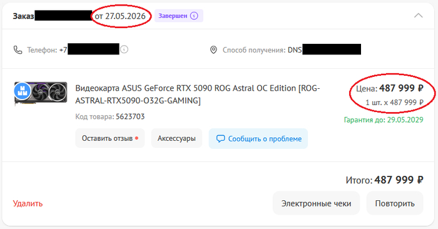
Task: Select the product code 5623703
Action: [x=130, y=116]
